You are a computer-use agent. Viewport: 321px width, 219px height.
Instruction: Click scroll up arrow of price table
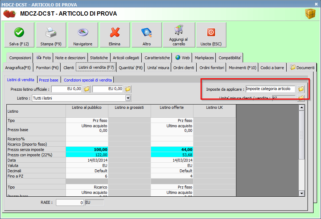coord(302,107)
